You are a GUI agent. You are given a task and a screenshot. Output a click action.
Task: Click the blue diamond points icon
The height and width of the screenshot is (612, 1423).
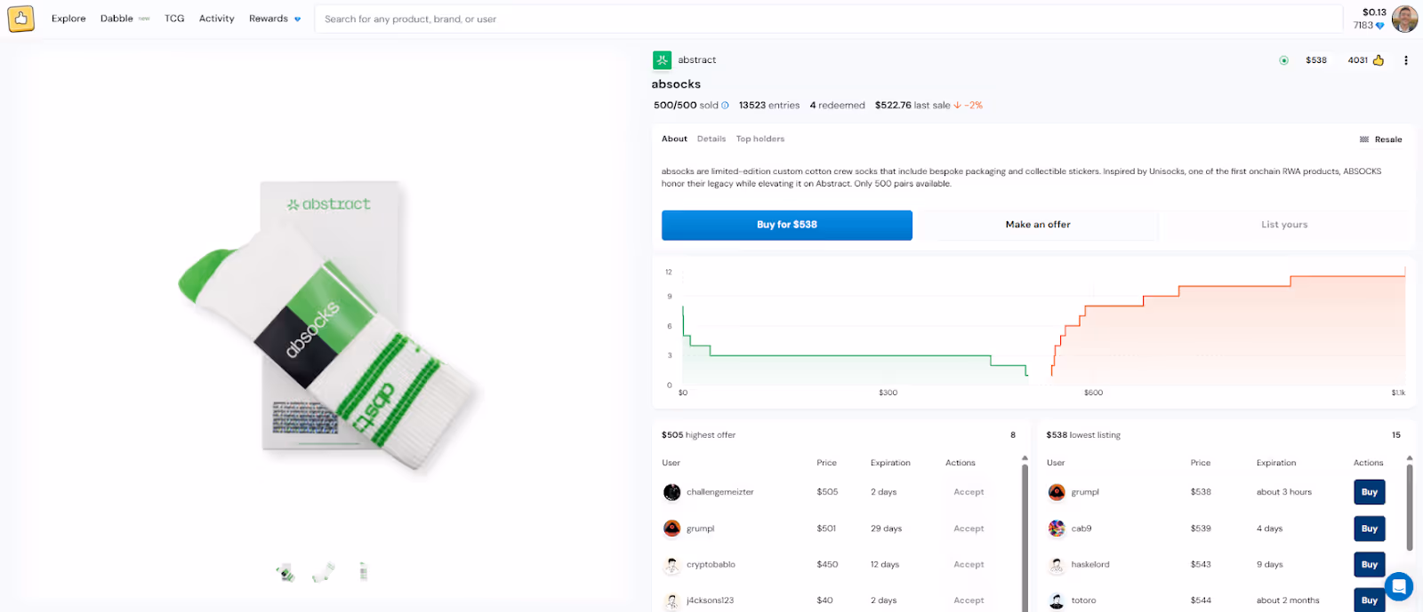(1380, 26)
